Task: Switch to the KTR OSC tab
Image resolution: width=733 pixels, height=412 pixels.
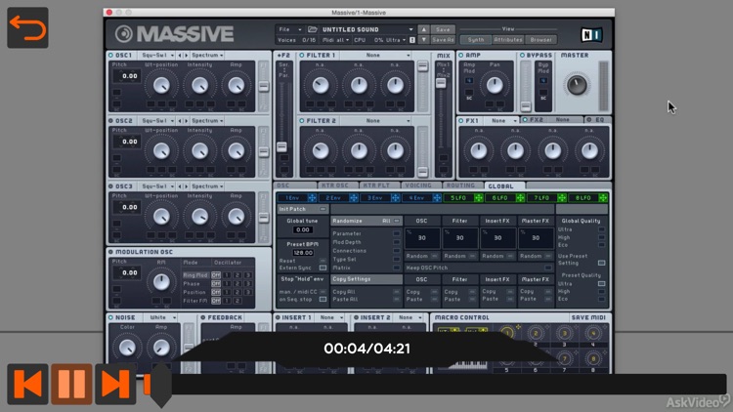Action: tap(337, 185)
